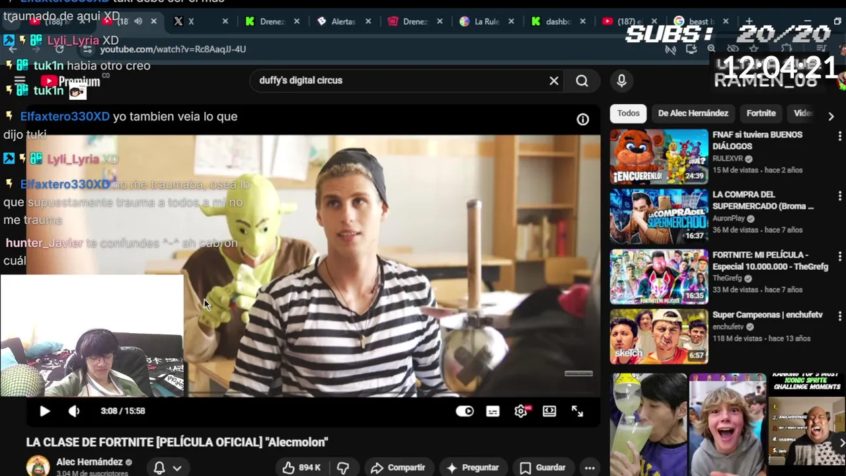Image resolution: width=846 pixels, height=476 pixels.
Task: Click the Compartir share button
Action: click(398, 468)
